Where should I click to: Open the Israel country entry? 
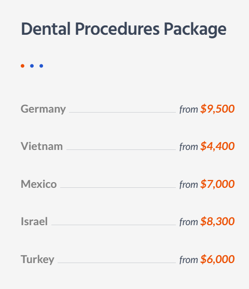point(34,222)
